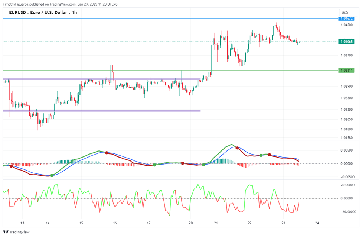Click the blue horizontal line at 1.04672
This screenshot has height=237, width=362.
pos(170,18)
